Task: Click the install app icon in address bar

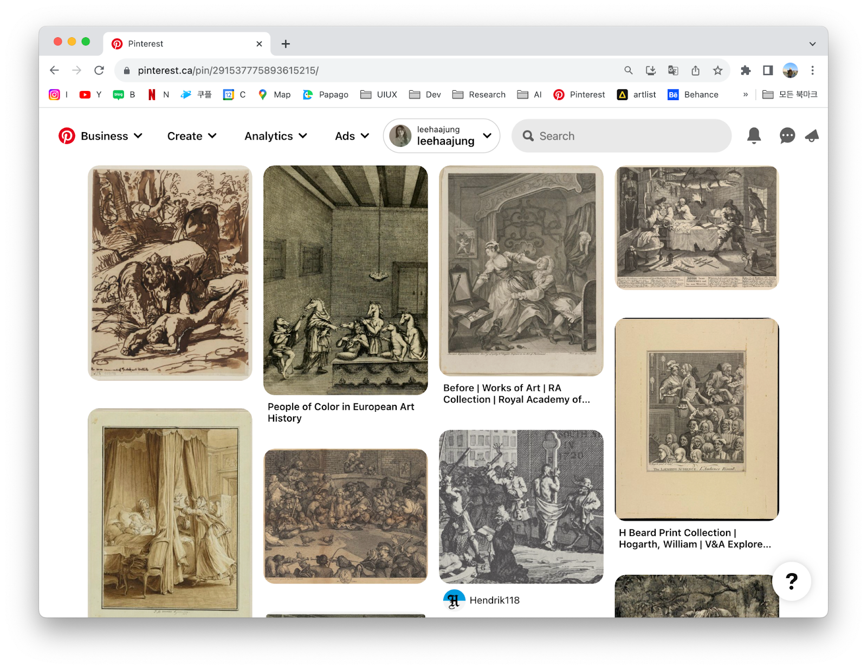Action: [x=651, y=70]
